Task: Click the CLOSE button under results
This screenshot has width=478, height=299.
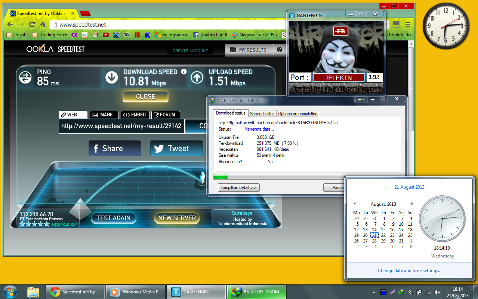Action: (145, 97)
